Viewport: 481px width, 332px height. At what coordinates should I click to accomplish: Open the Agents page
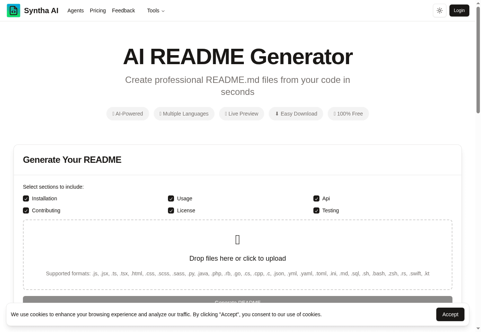[76, 11]
